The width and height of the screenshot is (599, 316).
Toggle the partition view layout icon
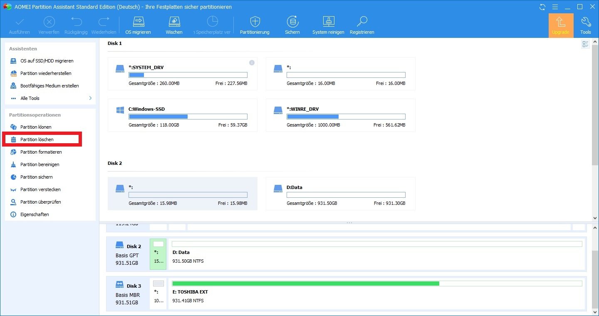click(585, 44)
